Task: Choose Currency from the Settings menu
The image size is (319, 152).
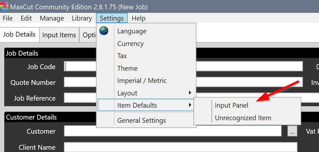Action: point(130,44)
